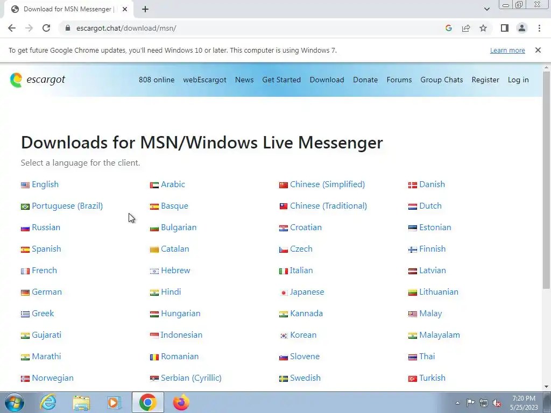551x413 pixels.
Task: Select Hebrew language download
Action: pyautogui.click(x=175, y=270)
